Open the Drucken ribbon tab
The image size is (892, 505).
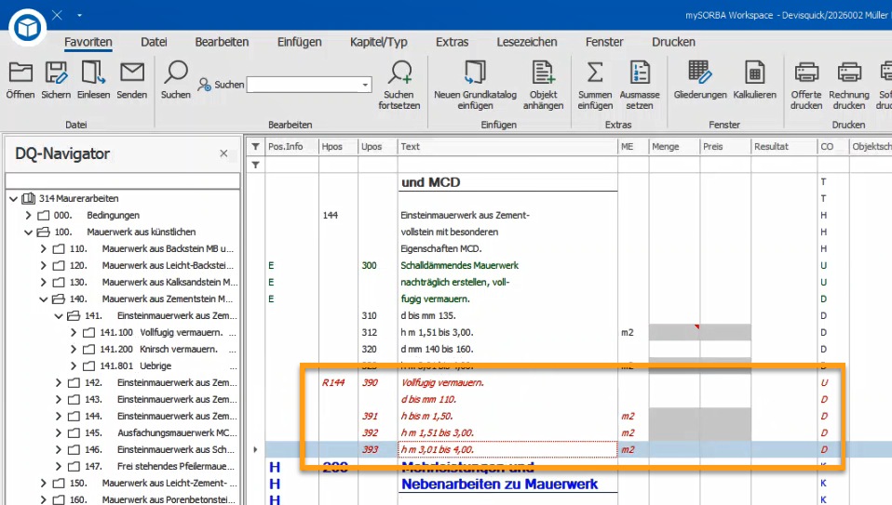click(x=673, y=42)
